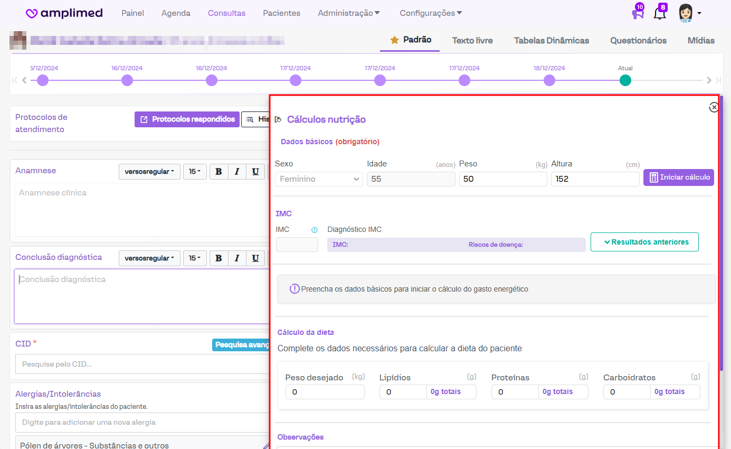Expand the Administração menu
The image size is (731, 449).
[x=348, y=13]
